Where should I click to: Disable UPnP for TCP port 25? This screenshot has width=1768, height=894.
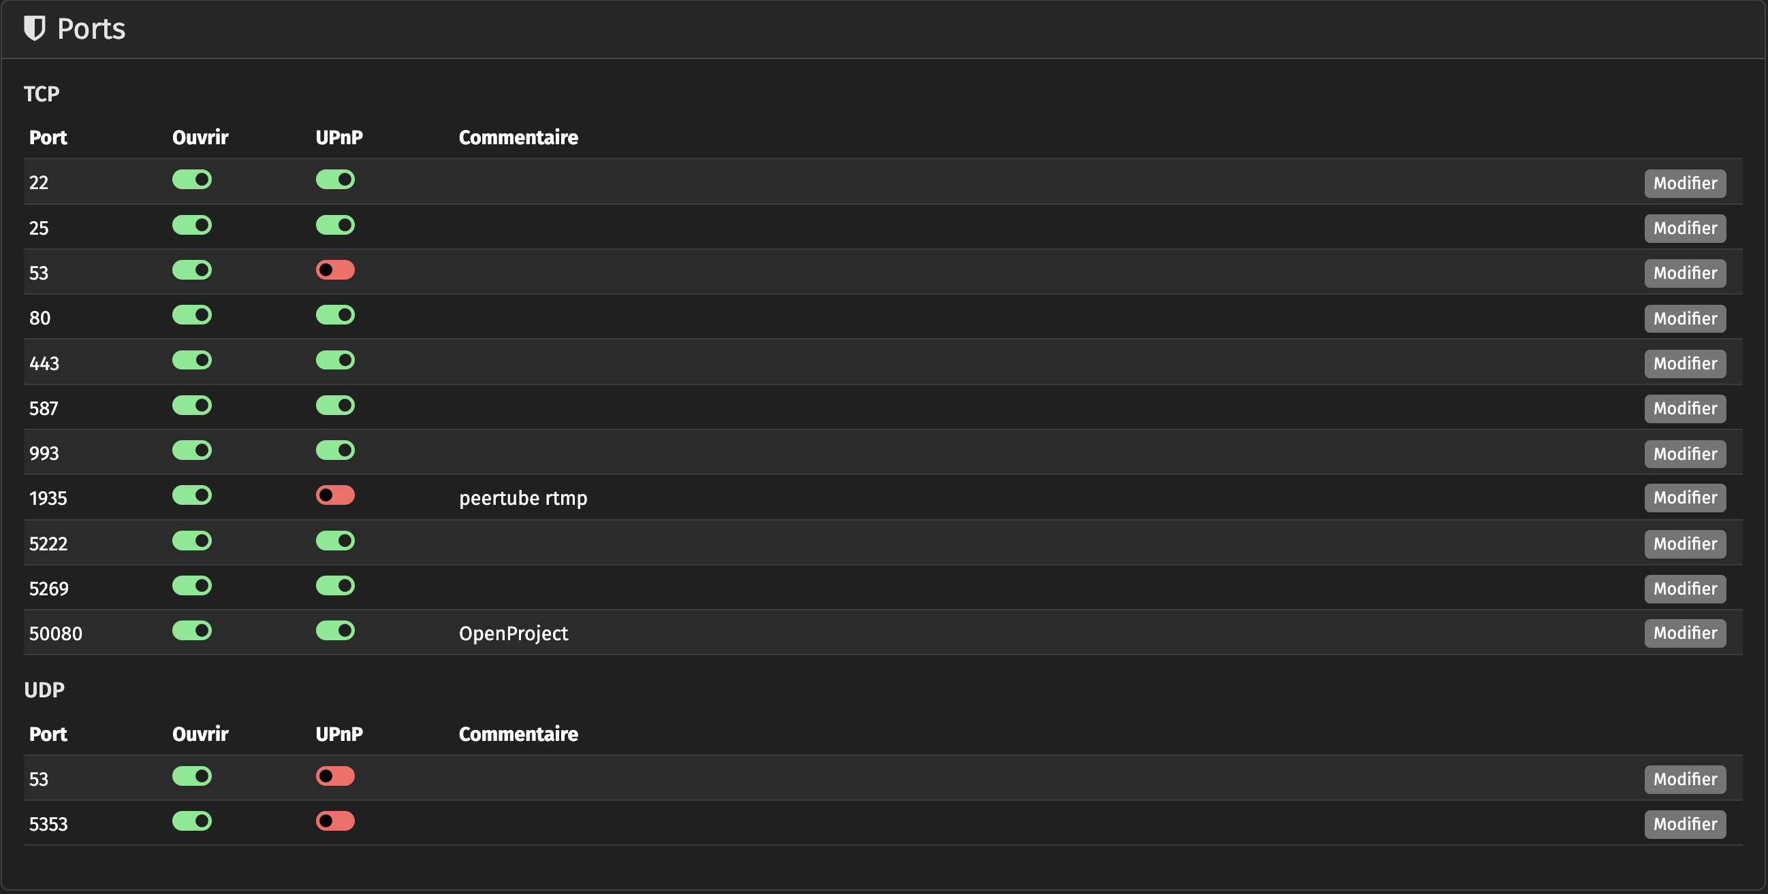pos(335,225)
